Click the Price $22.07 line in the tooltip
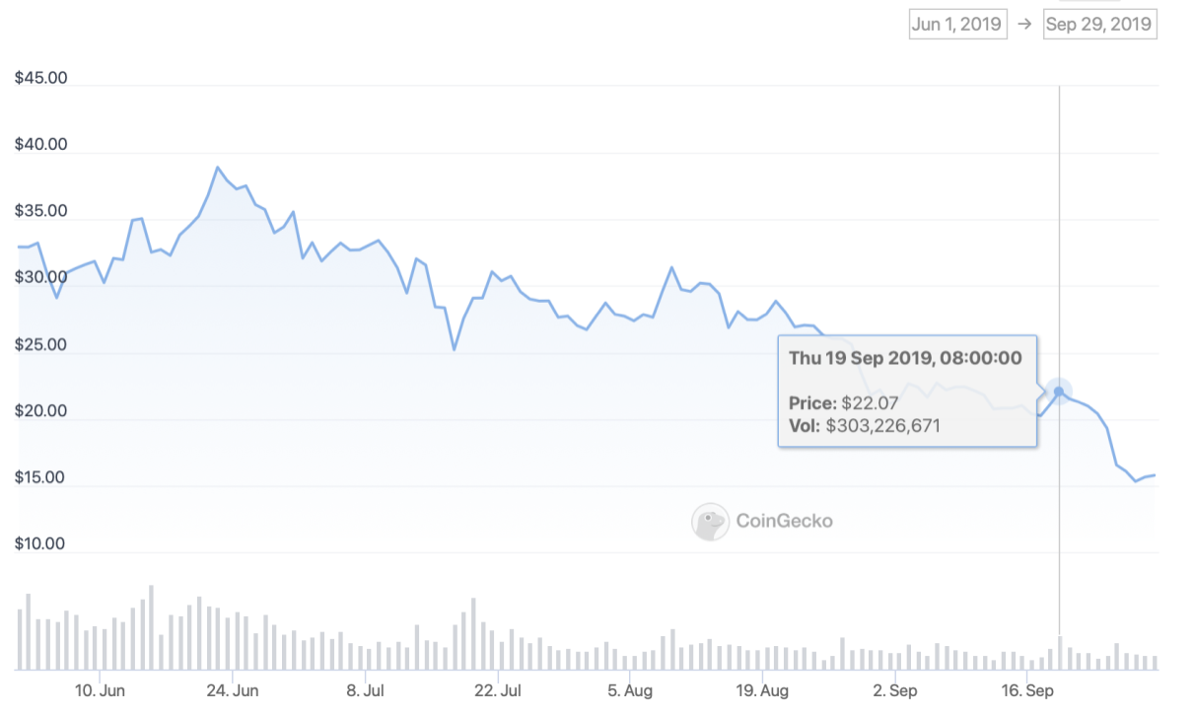The image size is (1193, 716). pos(844,402)
